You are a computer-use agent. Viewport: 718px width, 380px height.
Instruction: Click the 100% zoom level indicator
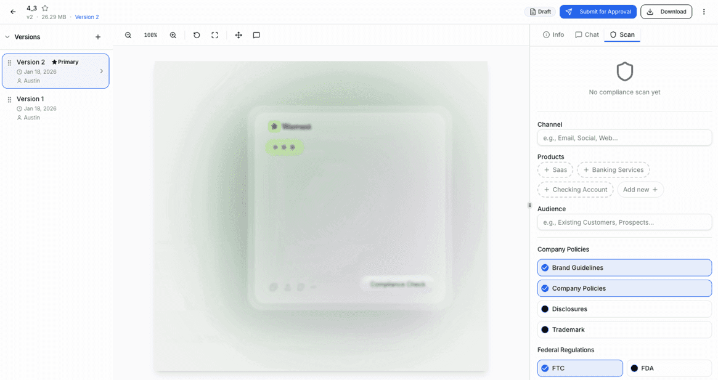pos(150,35)
